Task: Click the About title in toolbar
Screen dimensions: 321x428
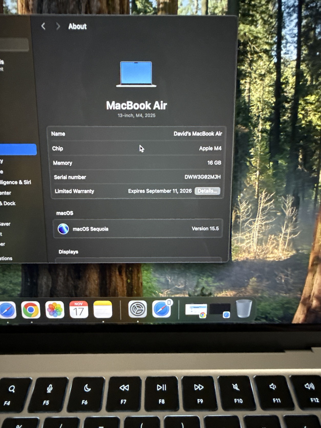Action: tap(77, 26)
